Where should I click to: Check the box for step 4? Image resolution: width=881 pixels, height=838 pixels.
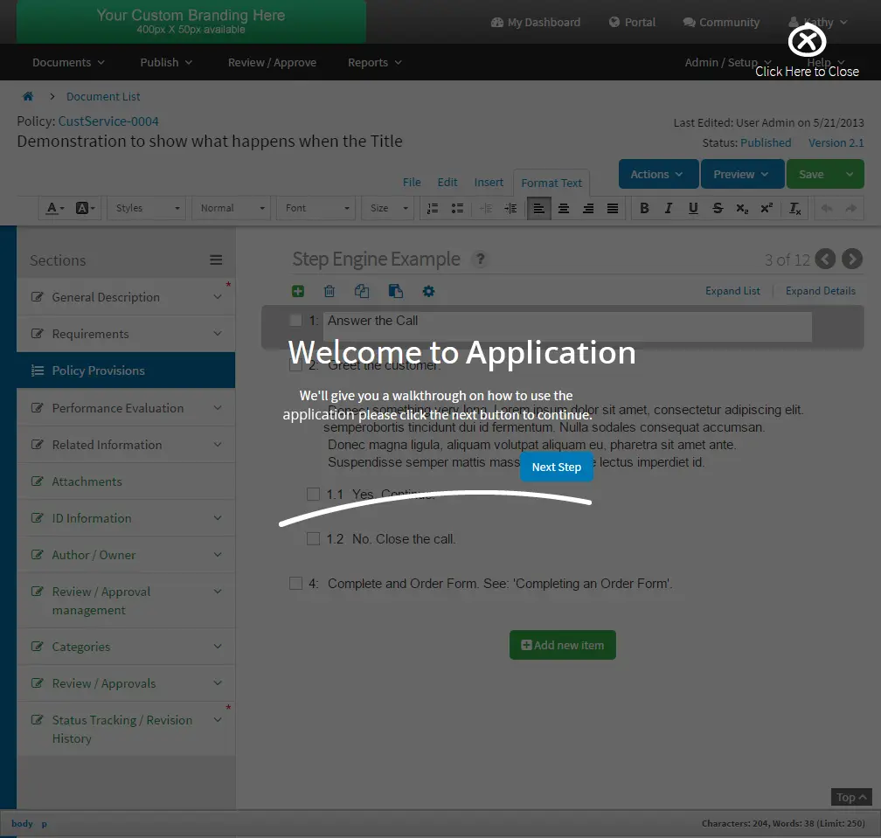[295, 583]
